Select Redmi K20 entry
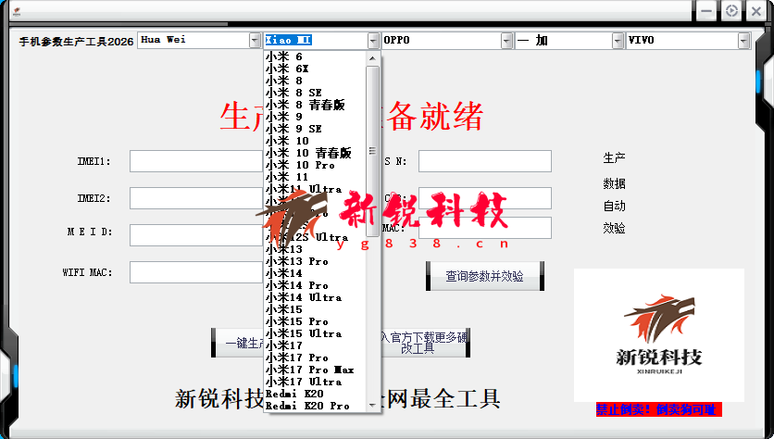 (315, 394)
